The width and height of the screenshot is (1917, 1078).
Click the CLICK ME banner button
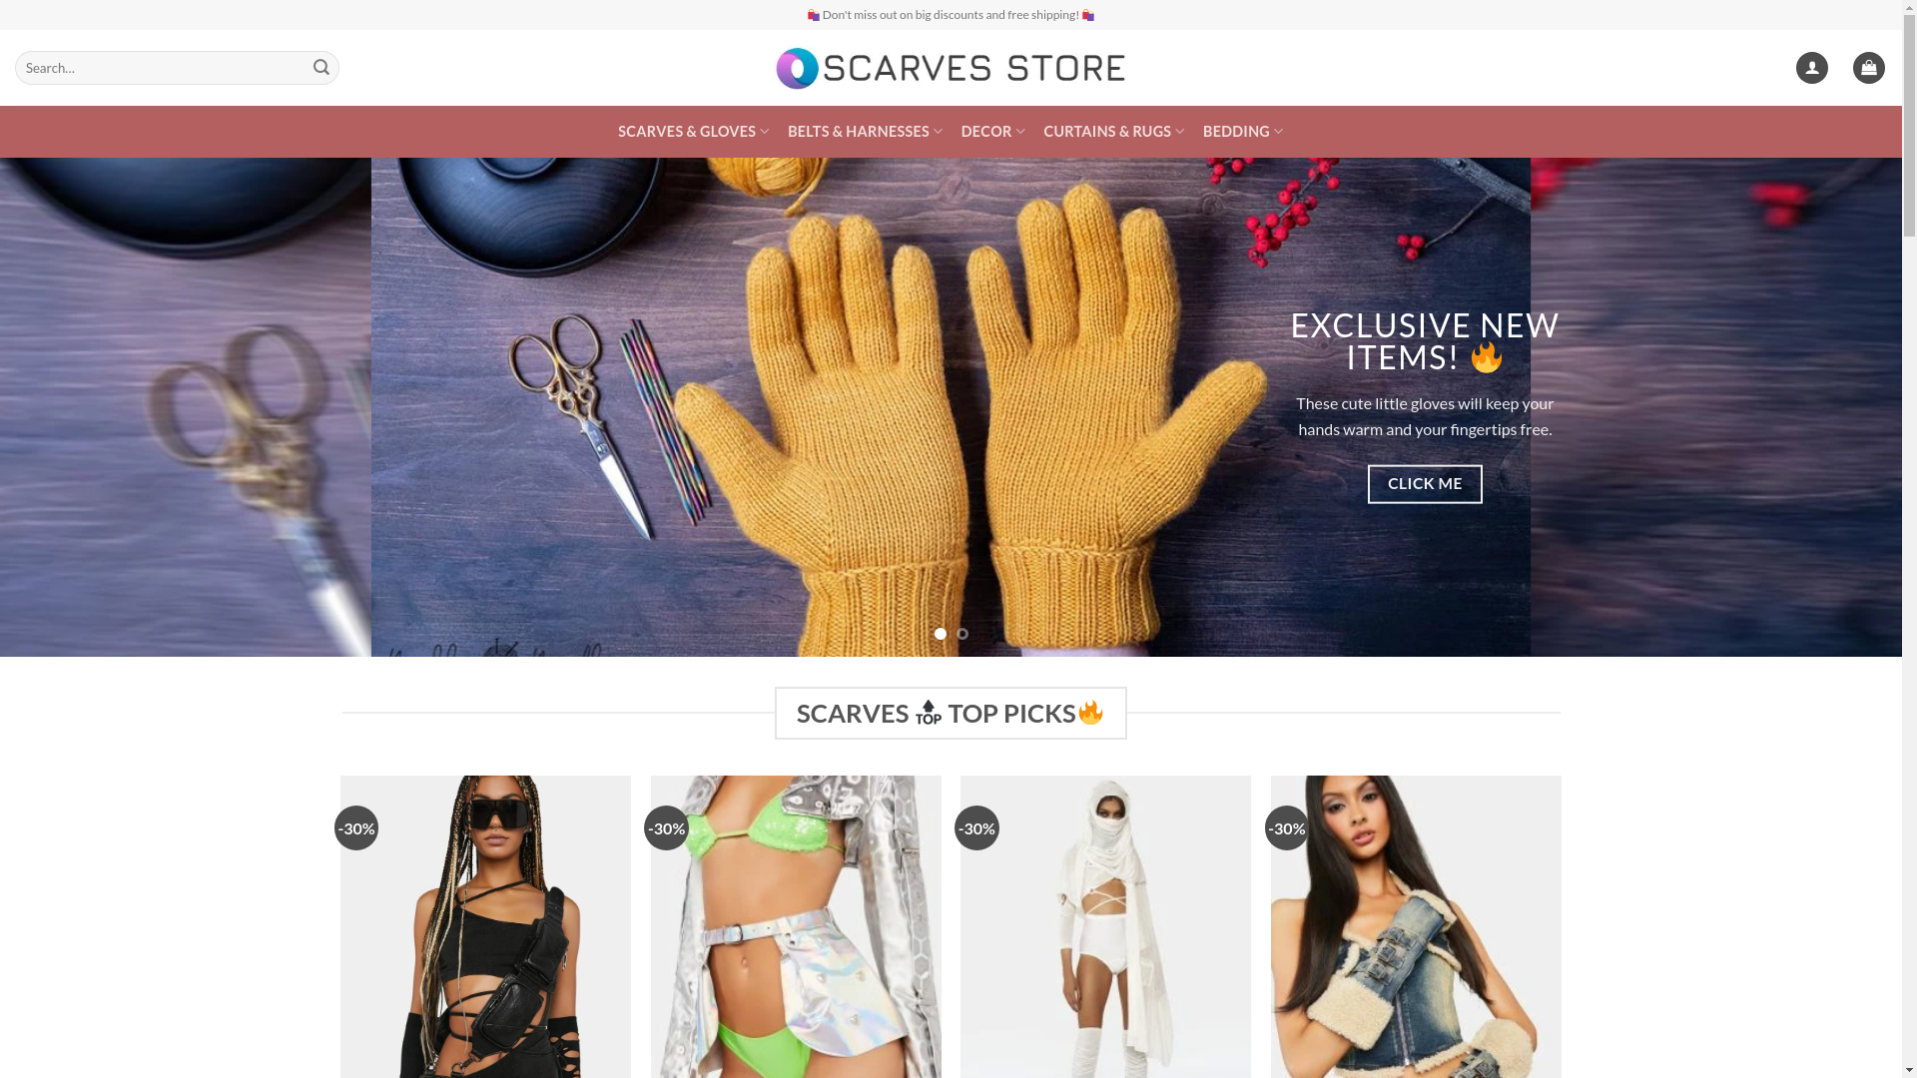pos(1425,484)
